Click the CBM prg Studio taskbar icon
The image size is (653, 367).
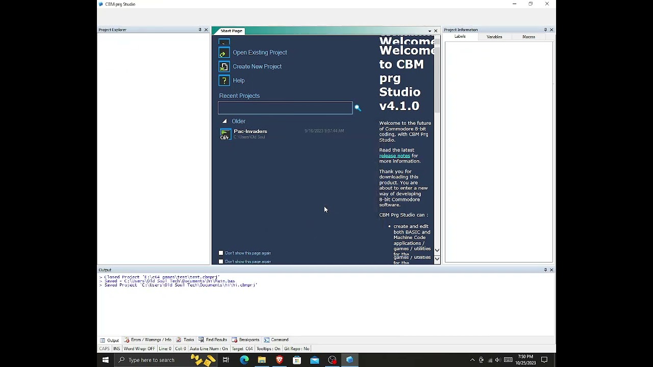349,360
